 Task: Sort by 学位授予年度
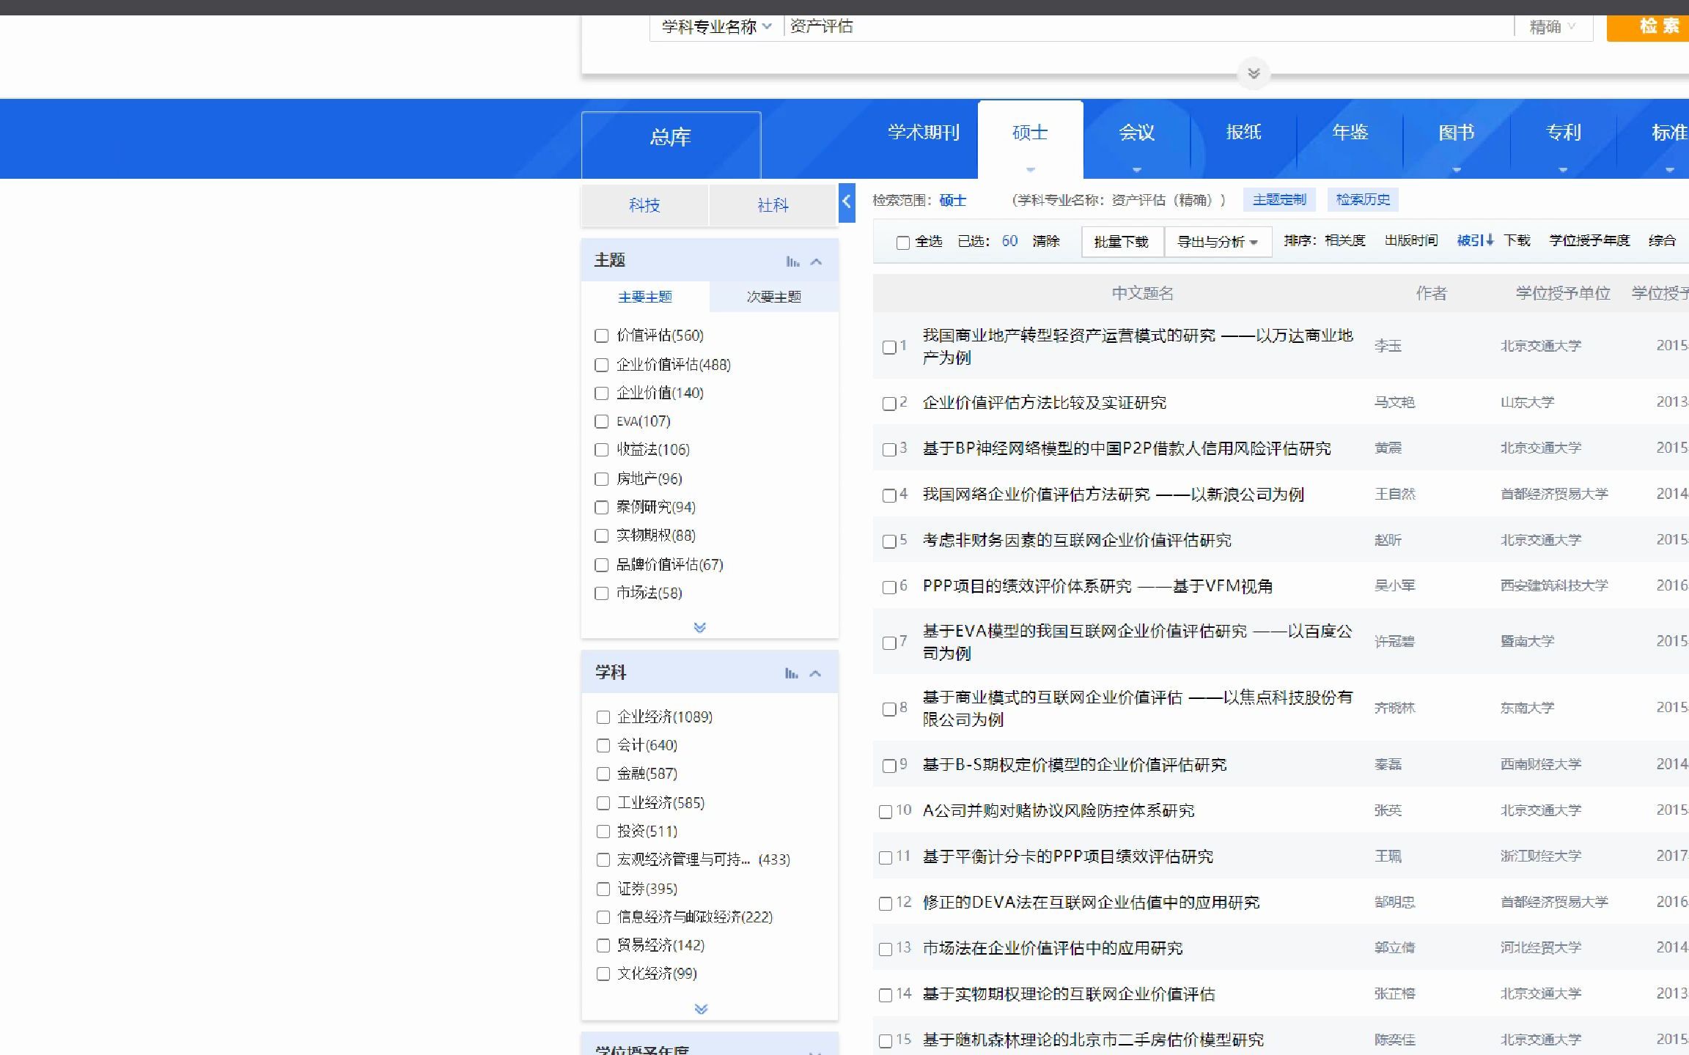[x=1589, y=240]
